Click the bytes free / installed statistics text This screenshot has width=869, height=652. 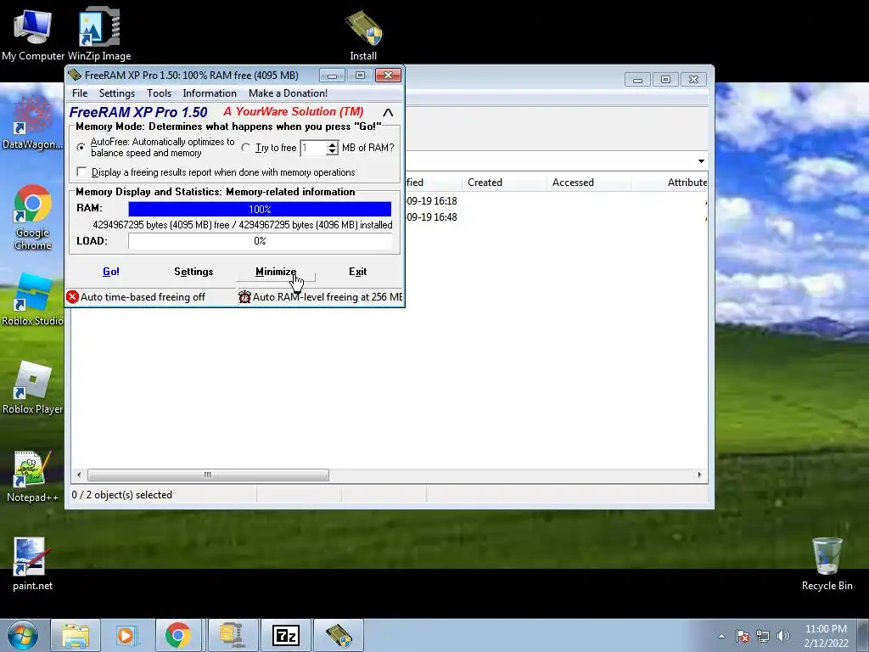tap(242, 224)
